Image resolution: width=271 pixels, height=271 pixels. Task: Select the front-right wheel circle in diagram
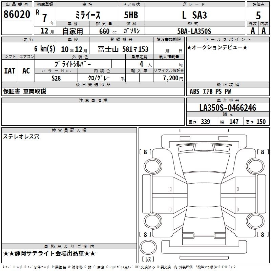(255, 166)
